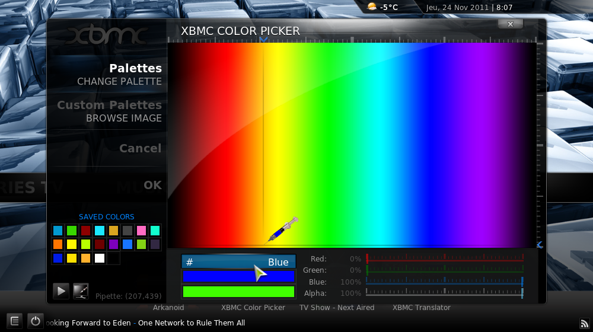Pick the pink saved color
Viewport: 593px width, 332px height.
click(x=142, y=230)
